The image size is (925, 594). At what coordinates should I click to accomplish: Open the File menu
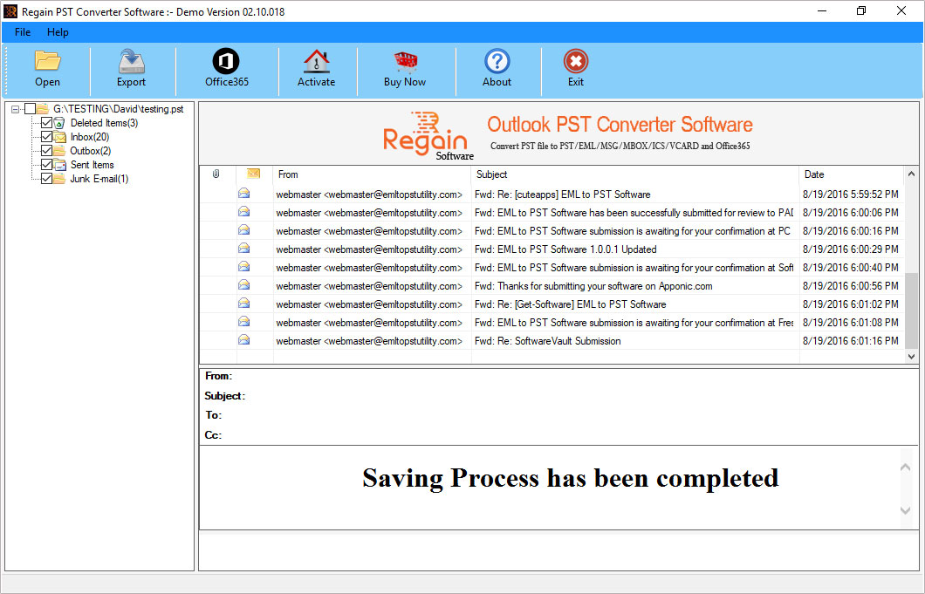23,32
